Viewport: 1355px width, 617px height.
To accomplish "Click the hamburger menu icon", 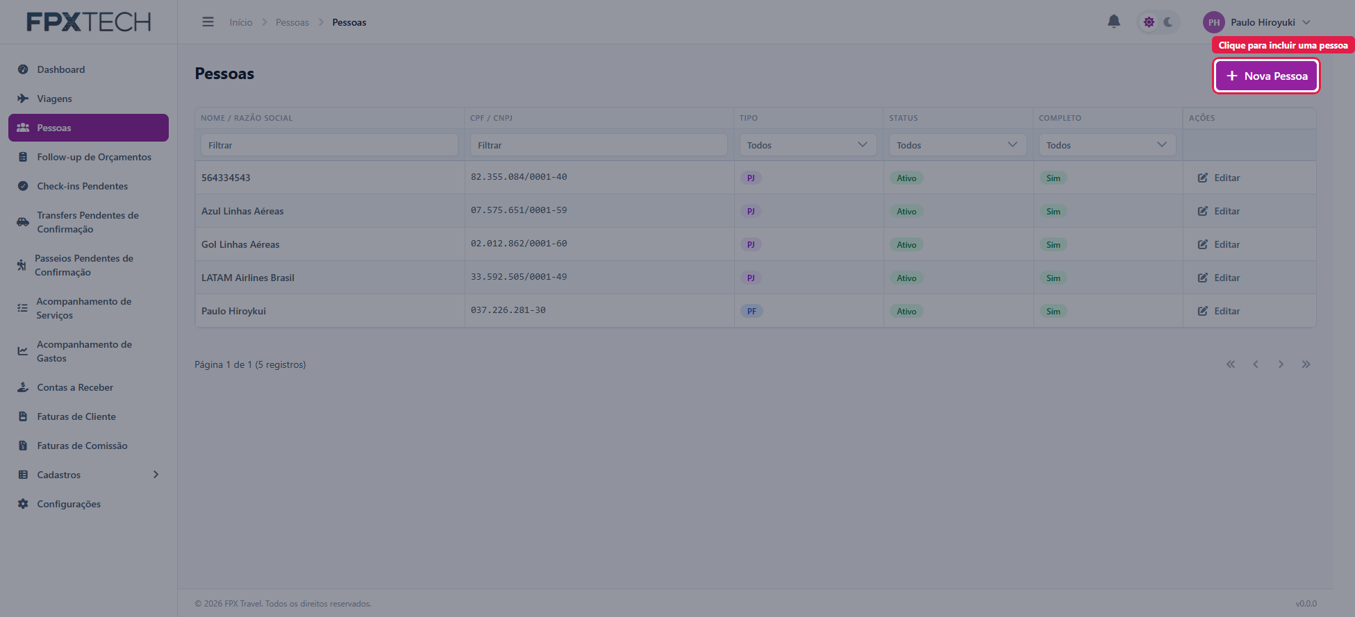I will pos(208,22).
